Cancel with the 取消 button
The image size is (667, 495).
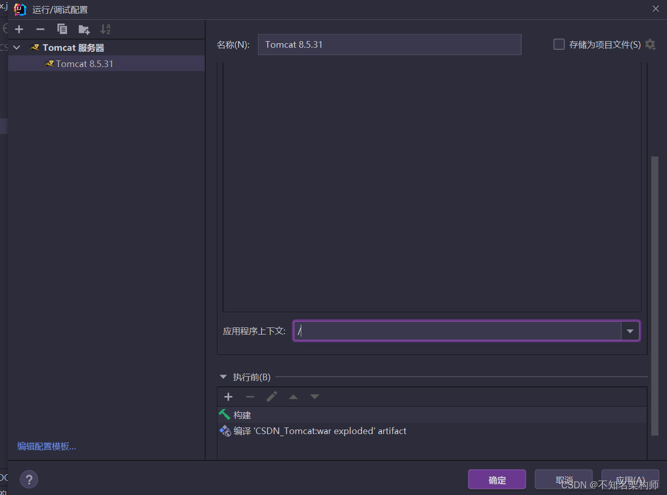[563, 480]
